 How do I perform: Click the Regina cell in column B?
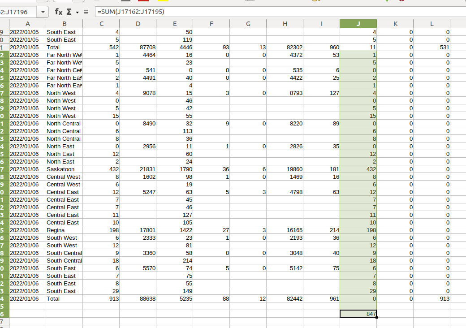(64, 230)
